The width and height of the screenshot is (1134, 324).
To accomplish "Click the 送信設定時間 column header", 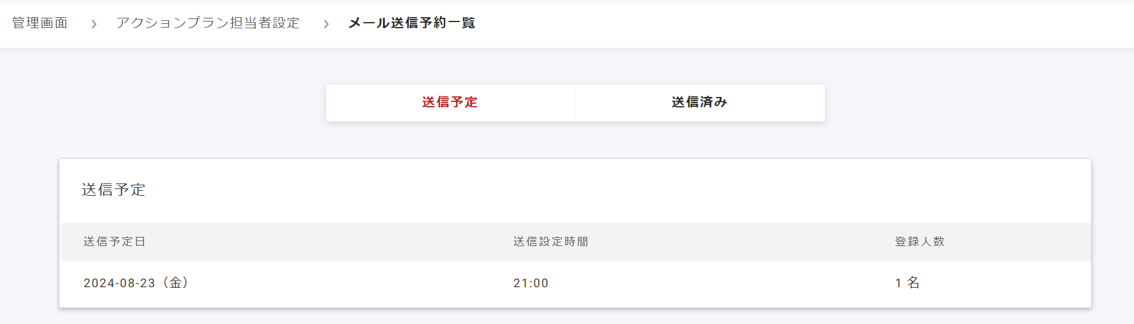I will [x=551, y=242].
